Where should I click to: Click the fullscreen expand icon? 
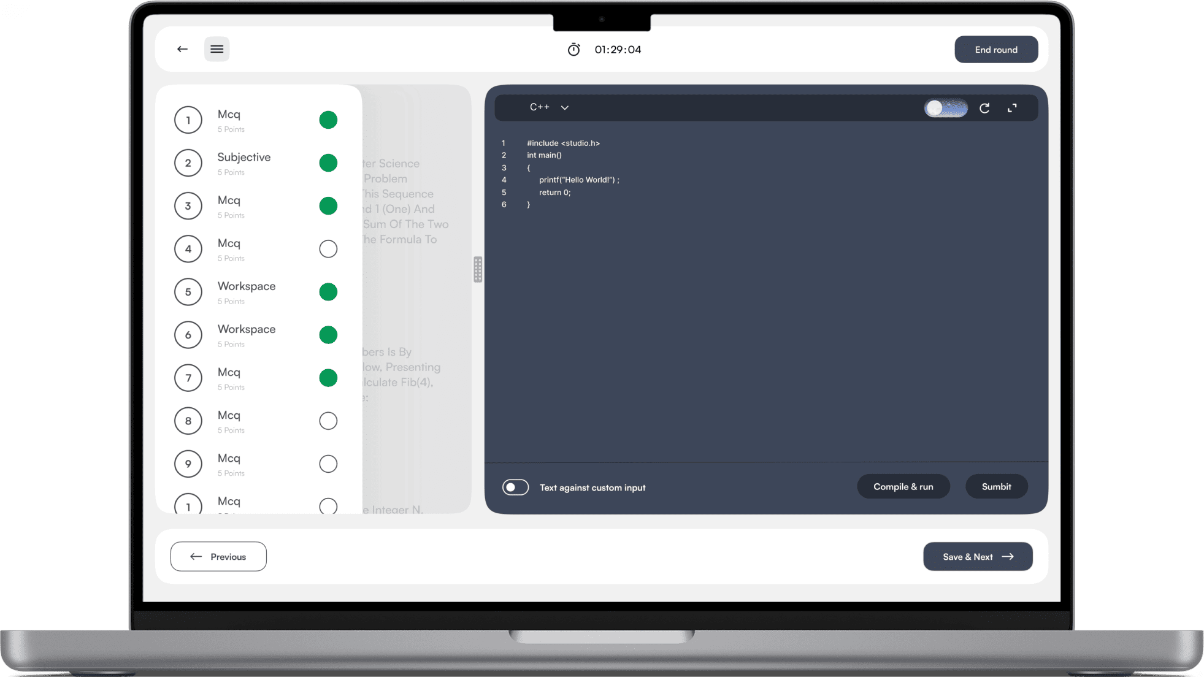pyautogui.click(x=1012, y=107)
